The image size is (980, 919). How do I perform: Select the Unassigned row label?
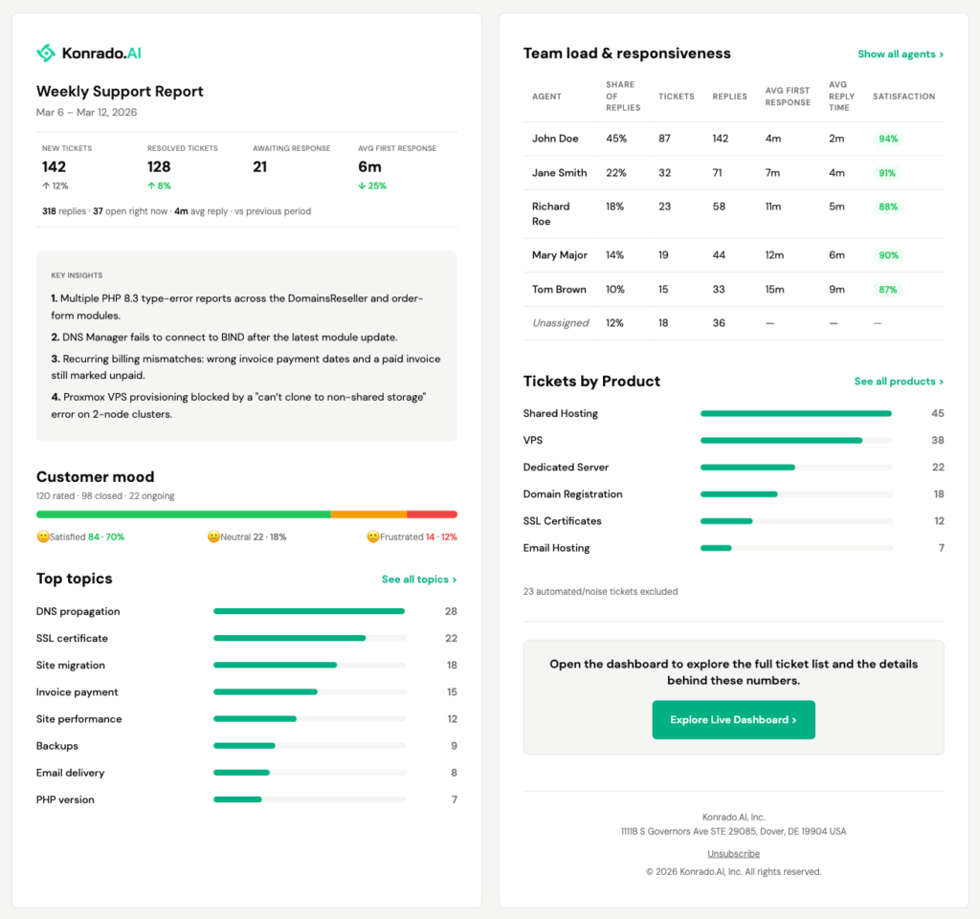[560, 323]
